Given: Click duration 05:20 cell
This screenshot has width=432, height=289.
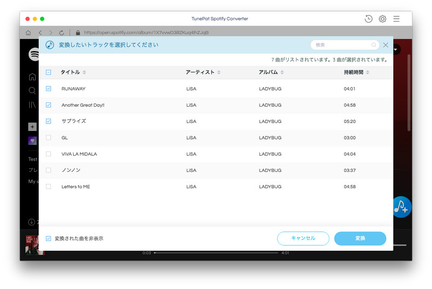Looking at the screenshot, I should point(349,121).
